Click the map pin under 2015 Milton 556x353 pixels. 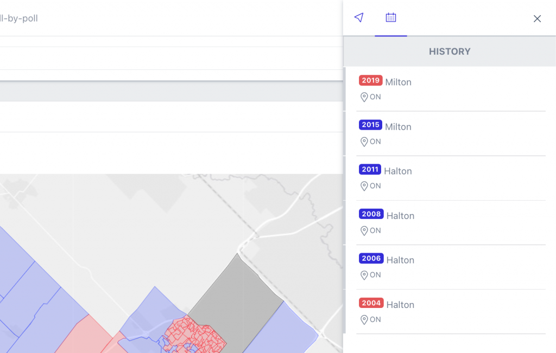coord(364,142)
